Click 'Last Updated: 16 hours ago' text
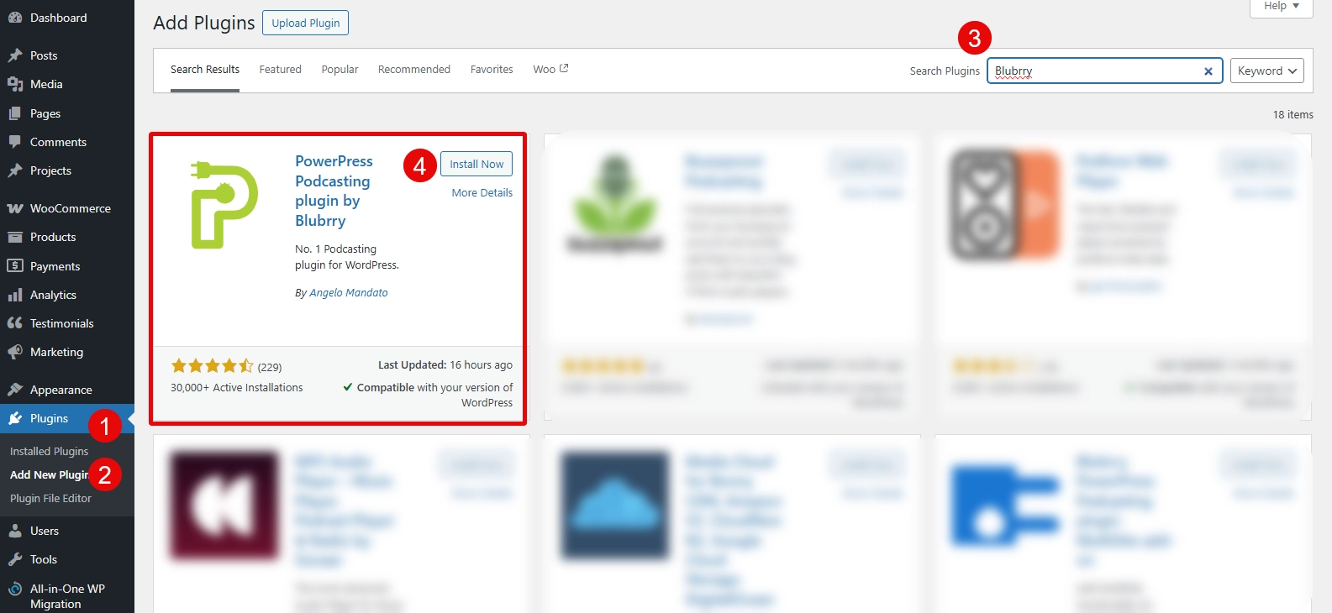Viewport: 1332px width, 613px height. click(445, 364)
